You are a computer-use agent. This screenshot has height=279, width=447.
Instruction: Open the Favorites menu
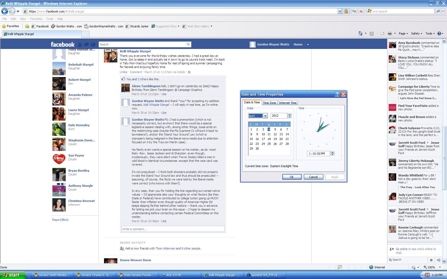pyautogui.click(x=36, y=19)
